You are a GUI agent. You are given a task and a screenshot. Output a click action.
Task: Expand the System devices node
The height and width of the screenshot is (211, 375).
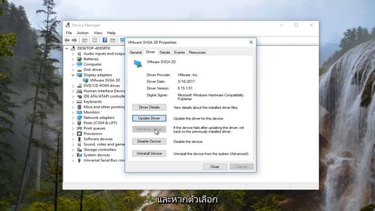tap(73, 155)
